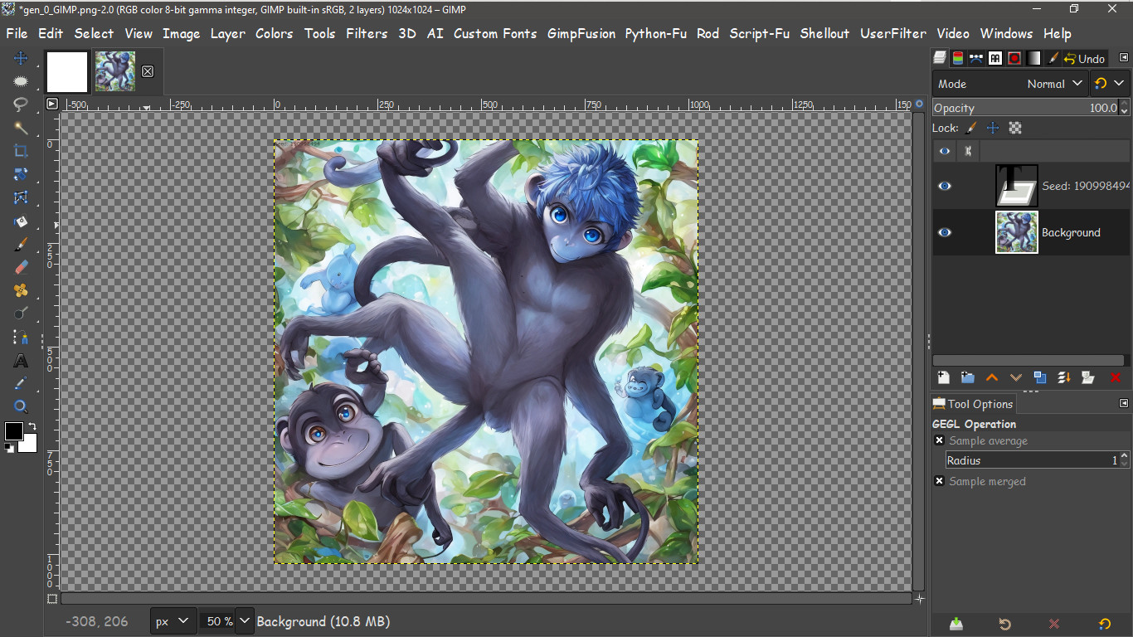Image resolution: width=1133 pixels, height=637 pixels.
Task: Activate the Crop tool
Action: [21, 151]
